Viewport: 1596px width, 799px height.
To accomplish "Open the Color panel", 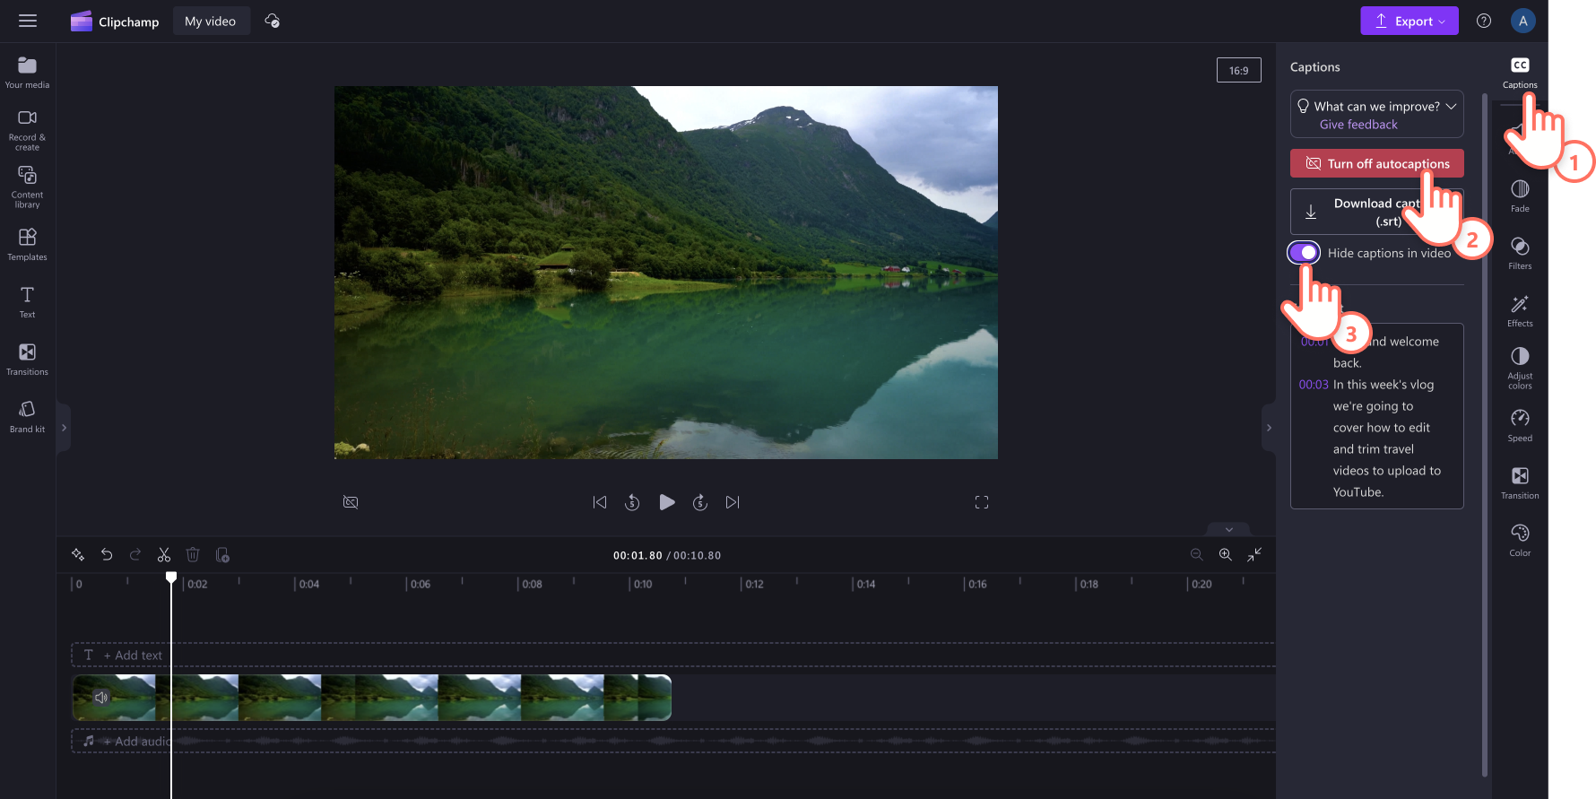I will [x=1520, y=540].
